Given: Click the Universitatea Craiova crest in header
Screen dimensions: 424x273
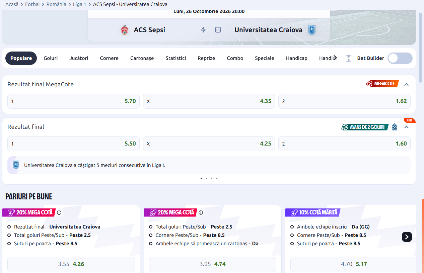Looking at the screenshot, I should (312, 30).
